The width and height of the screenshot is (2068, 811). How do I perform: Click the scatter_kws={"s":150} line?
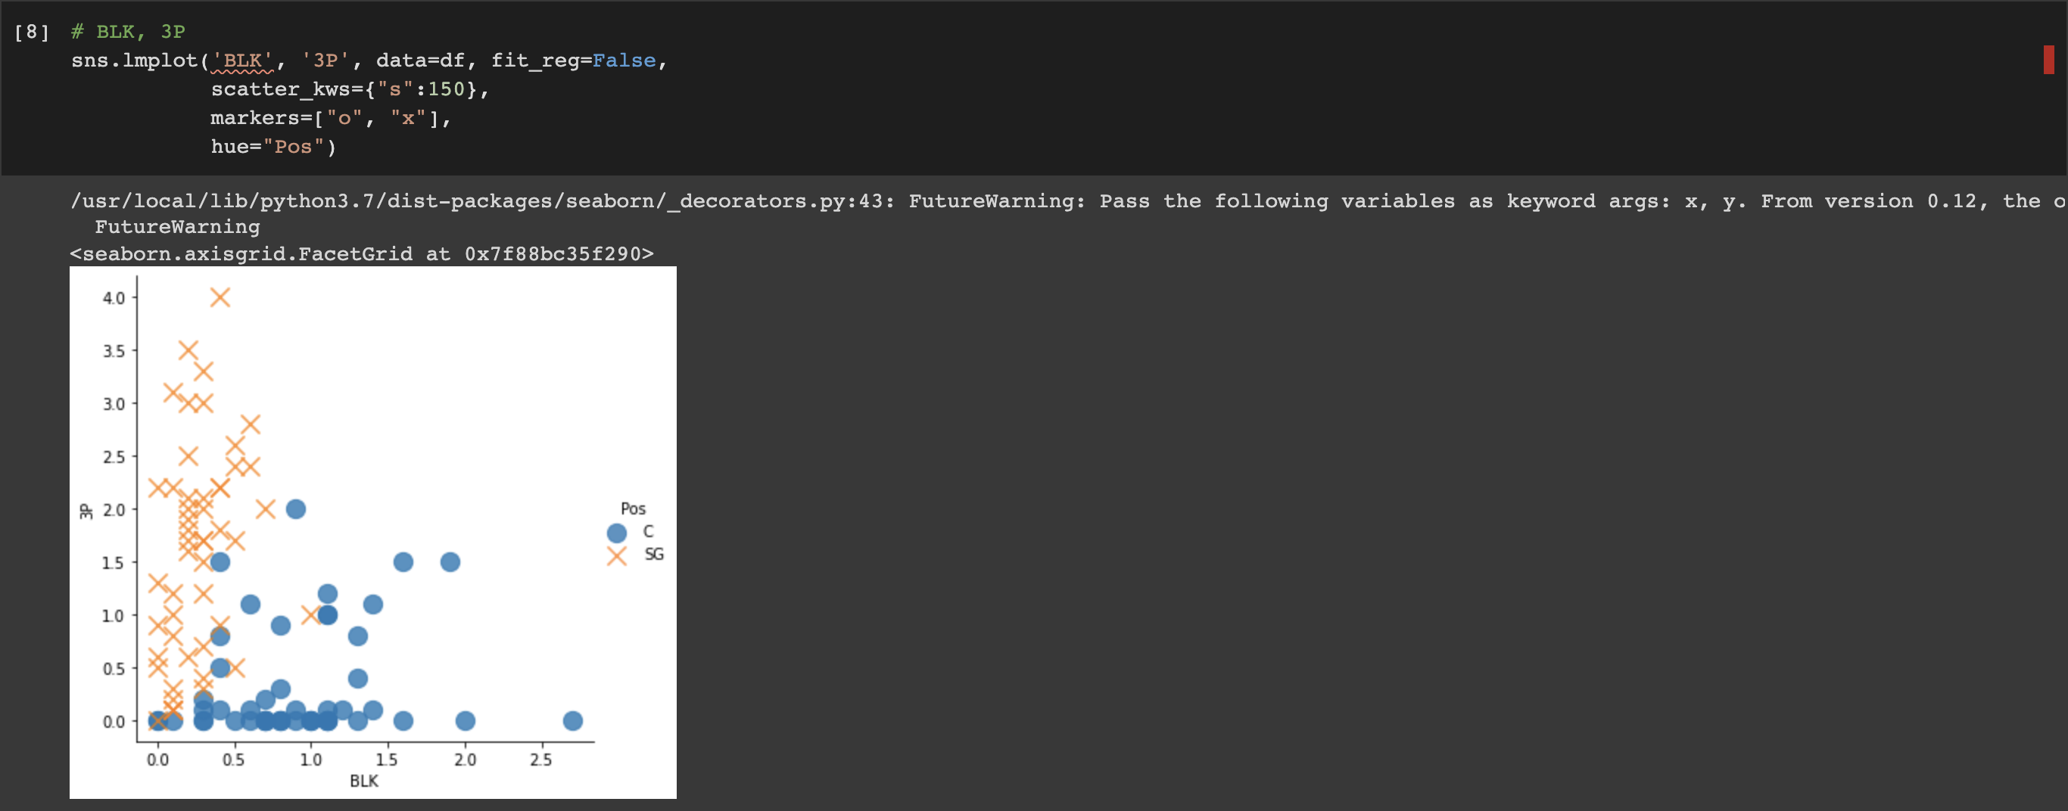point(350,90)
